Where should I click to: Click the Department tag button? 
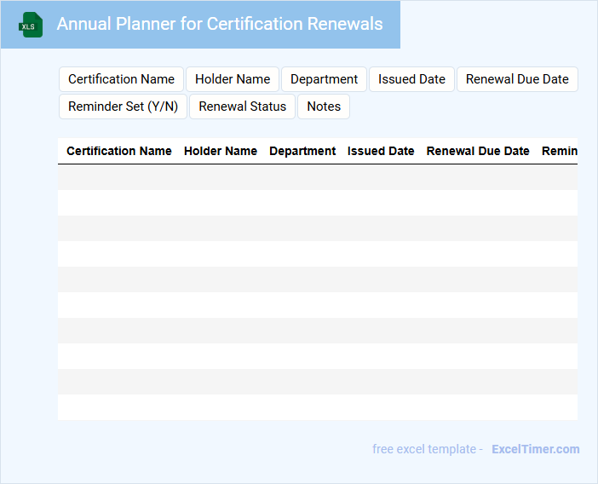[x=324, y=79]
